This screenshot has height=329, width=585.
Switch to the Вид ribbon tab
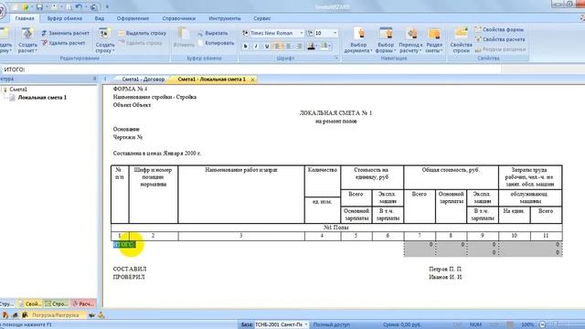point(100,18)
